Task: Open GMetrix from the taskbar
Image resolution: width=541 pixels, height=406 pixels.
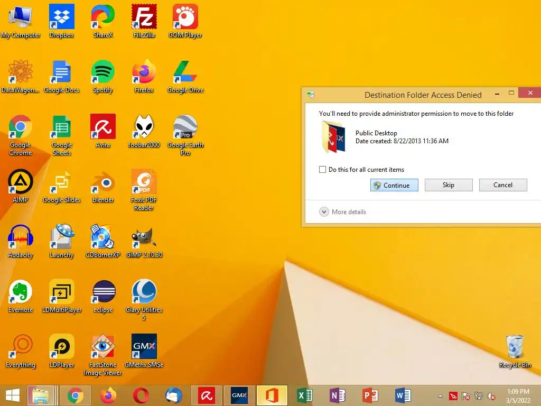Action: 239,395
